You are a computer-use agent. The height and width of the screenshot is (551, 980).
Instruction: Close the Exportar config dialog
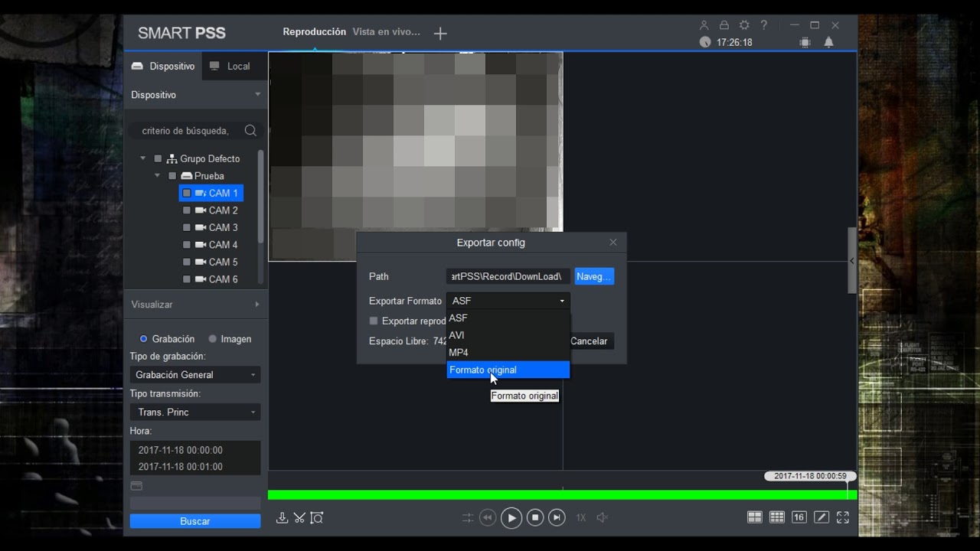coord(612,243)
